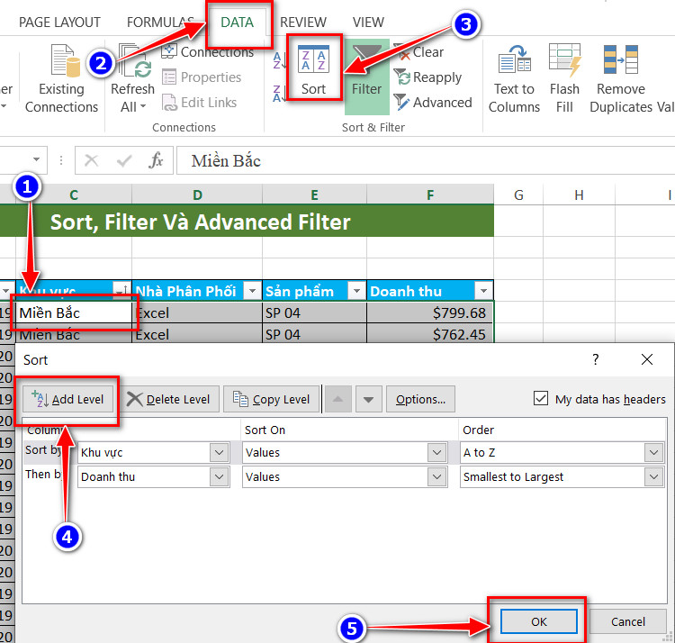Expand Then by column Doanh thu combo
Viewport: 675px width, 643px height.
click(219, 476)
